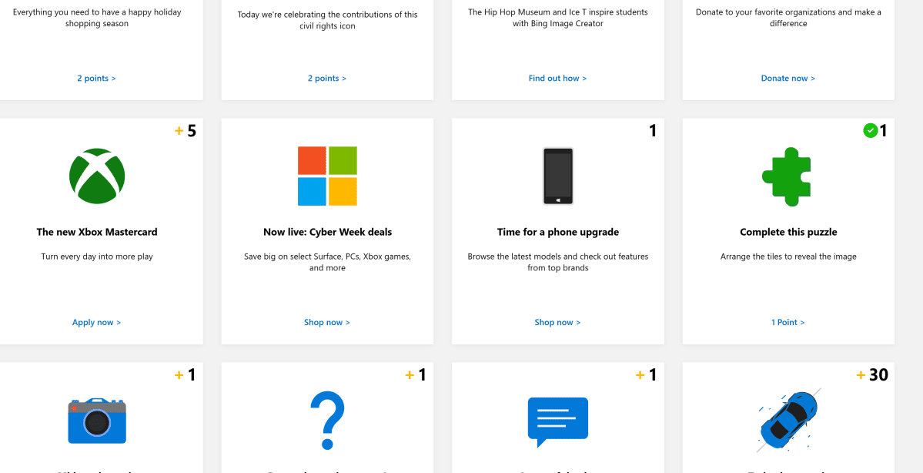Click the blue car icon
This screenshot has height=473, width=923.
coord(788,421)
